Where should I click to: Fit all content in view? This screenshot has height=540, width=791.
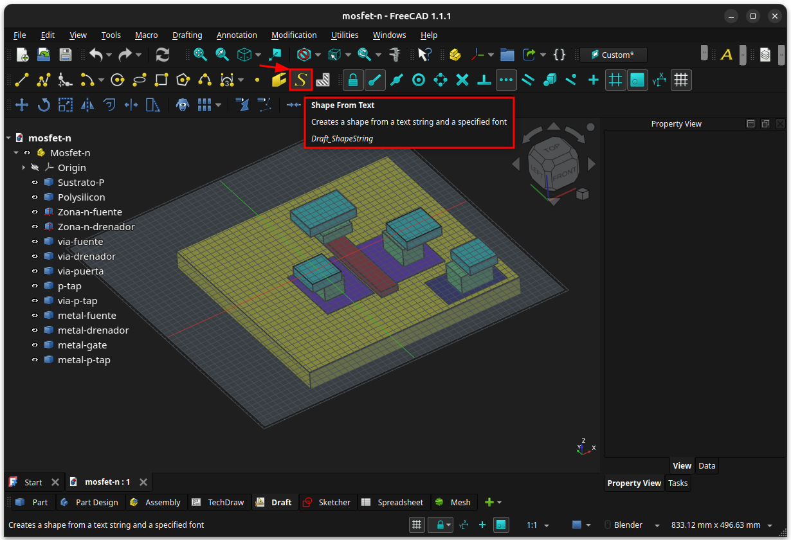[x=200, y=55]
